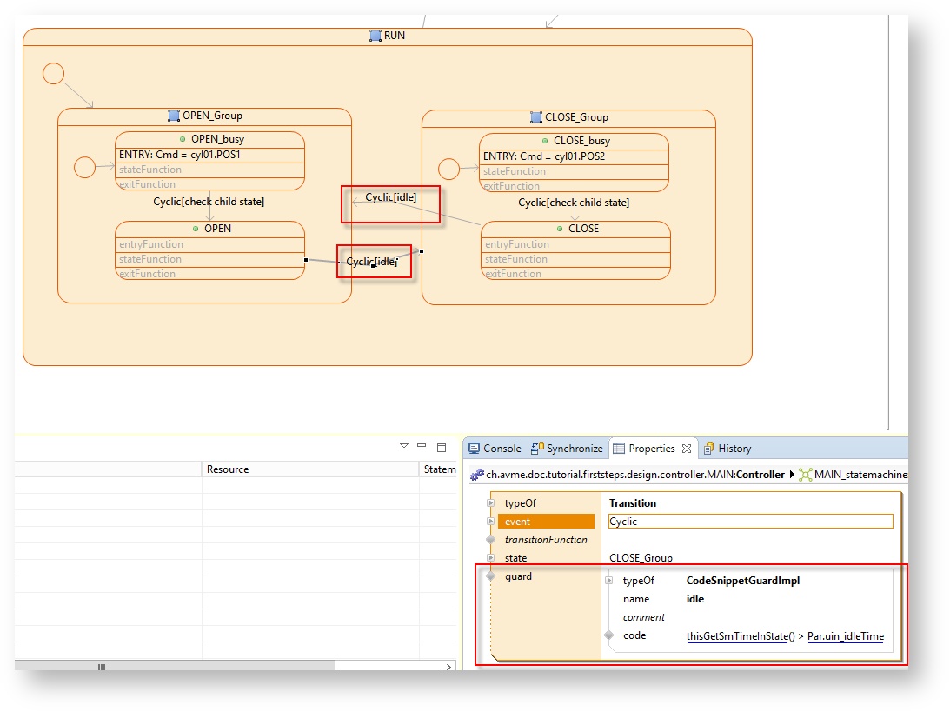Image resolution: width=950 pixels, height=712 pixels.
Task: Expand the typeOf Transition property row
Action: (x=491, y=503)
